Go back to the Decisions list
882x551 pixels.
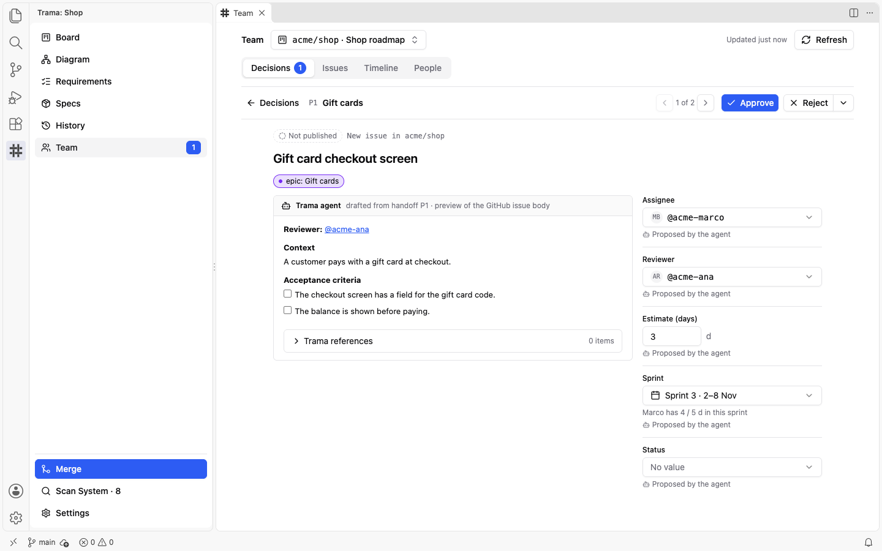tap(273, 103)
